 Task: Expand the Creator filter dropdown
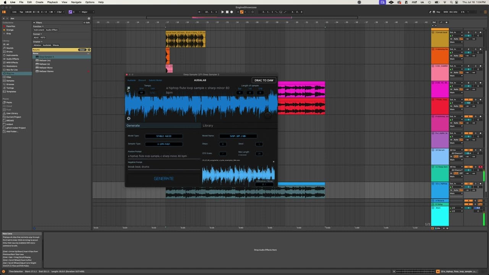[x=37, y=42]
